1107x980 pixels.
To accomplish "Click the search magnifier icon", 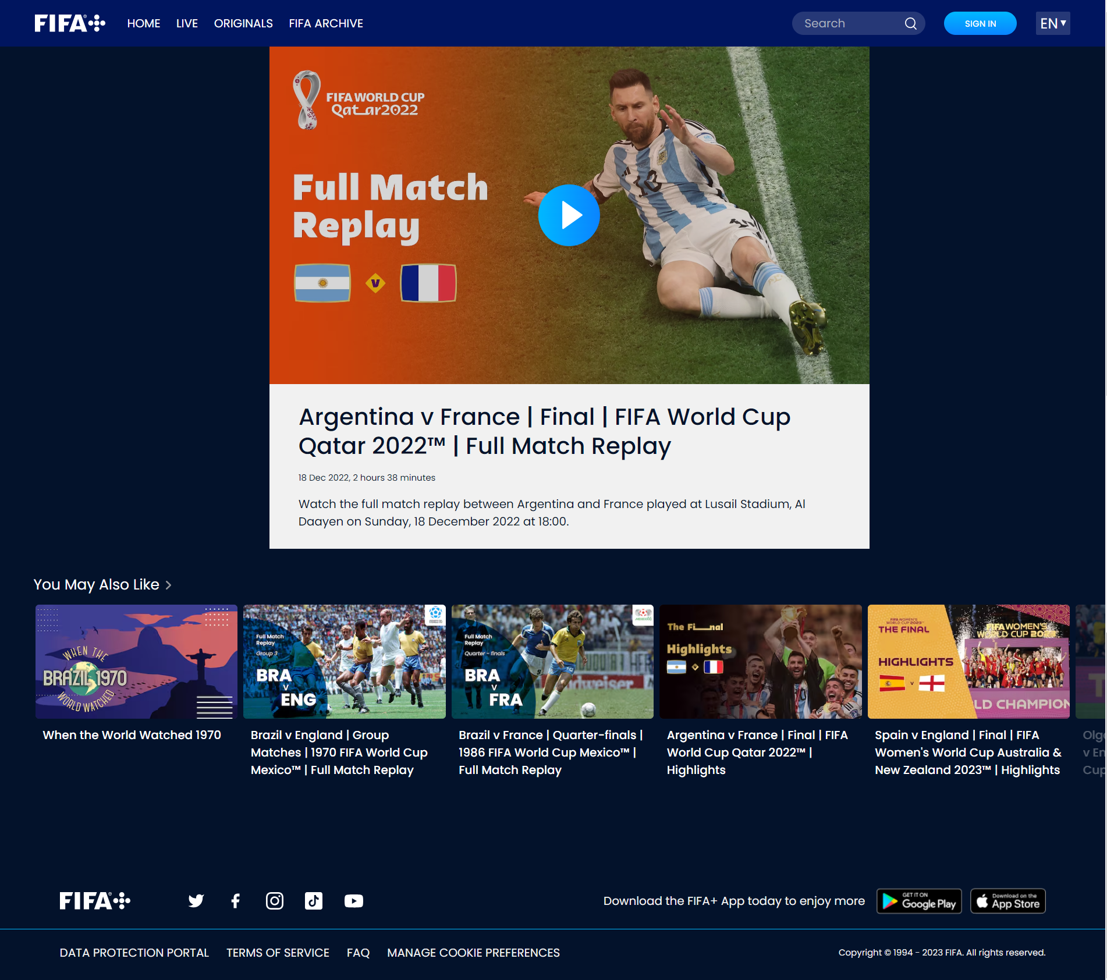I will [910, 23].
